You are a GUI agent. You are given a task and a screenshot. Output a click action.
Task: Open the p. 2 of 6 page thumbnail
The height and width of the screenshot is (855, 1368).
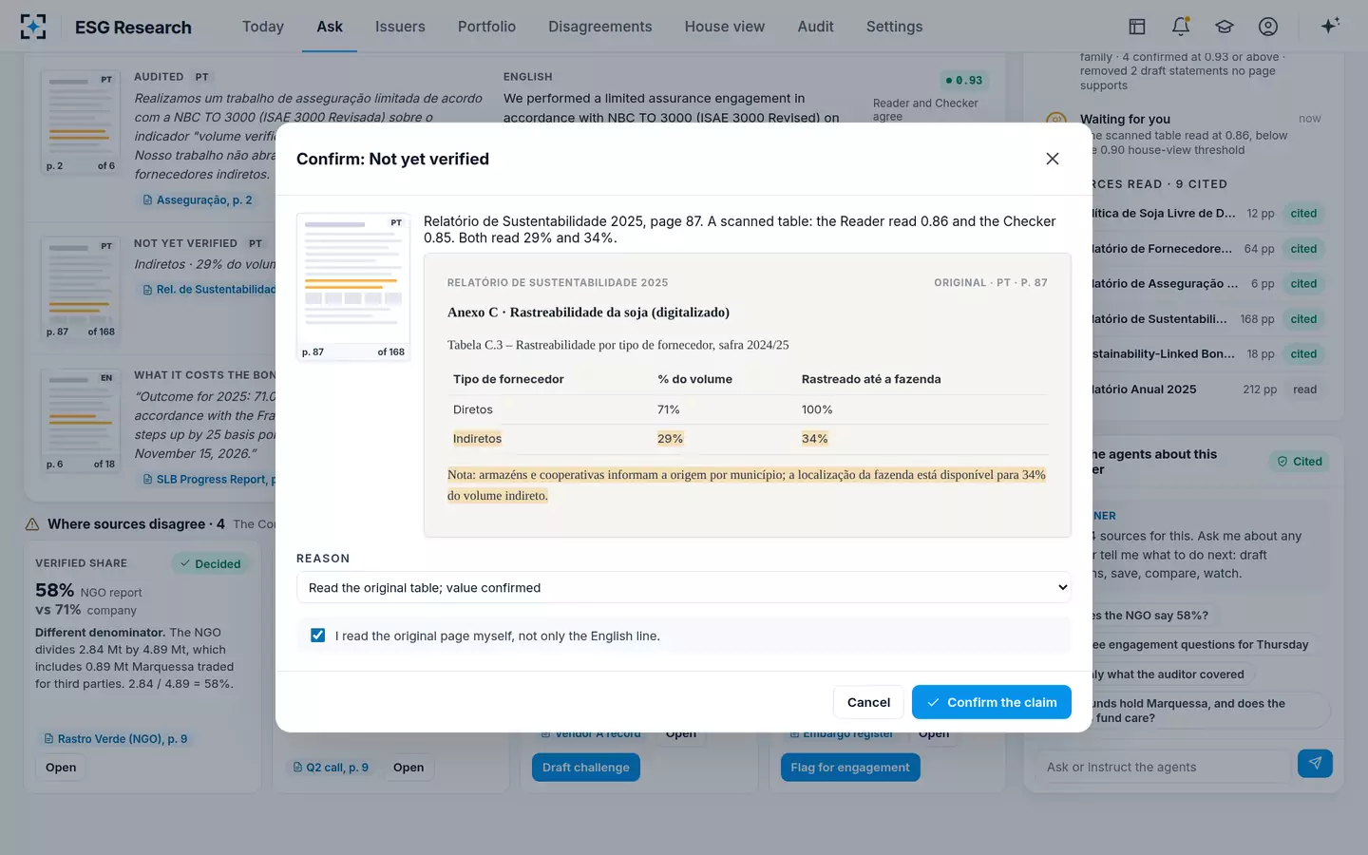pos(81,123)
